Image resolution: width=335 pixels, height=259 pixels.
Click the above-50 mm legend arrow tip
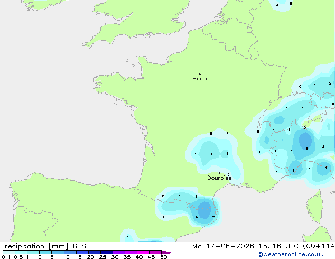coord(168,252)
